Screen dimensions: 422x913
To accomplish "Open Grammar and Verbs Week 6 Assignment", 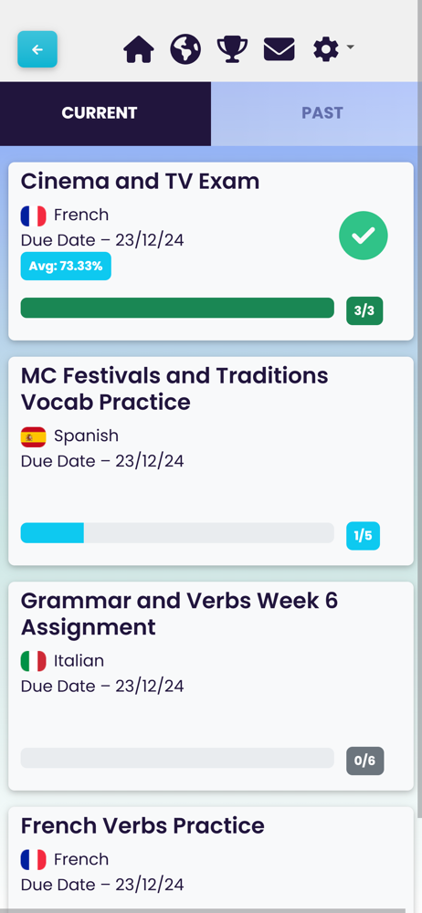I will 210,686.
